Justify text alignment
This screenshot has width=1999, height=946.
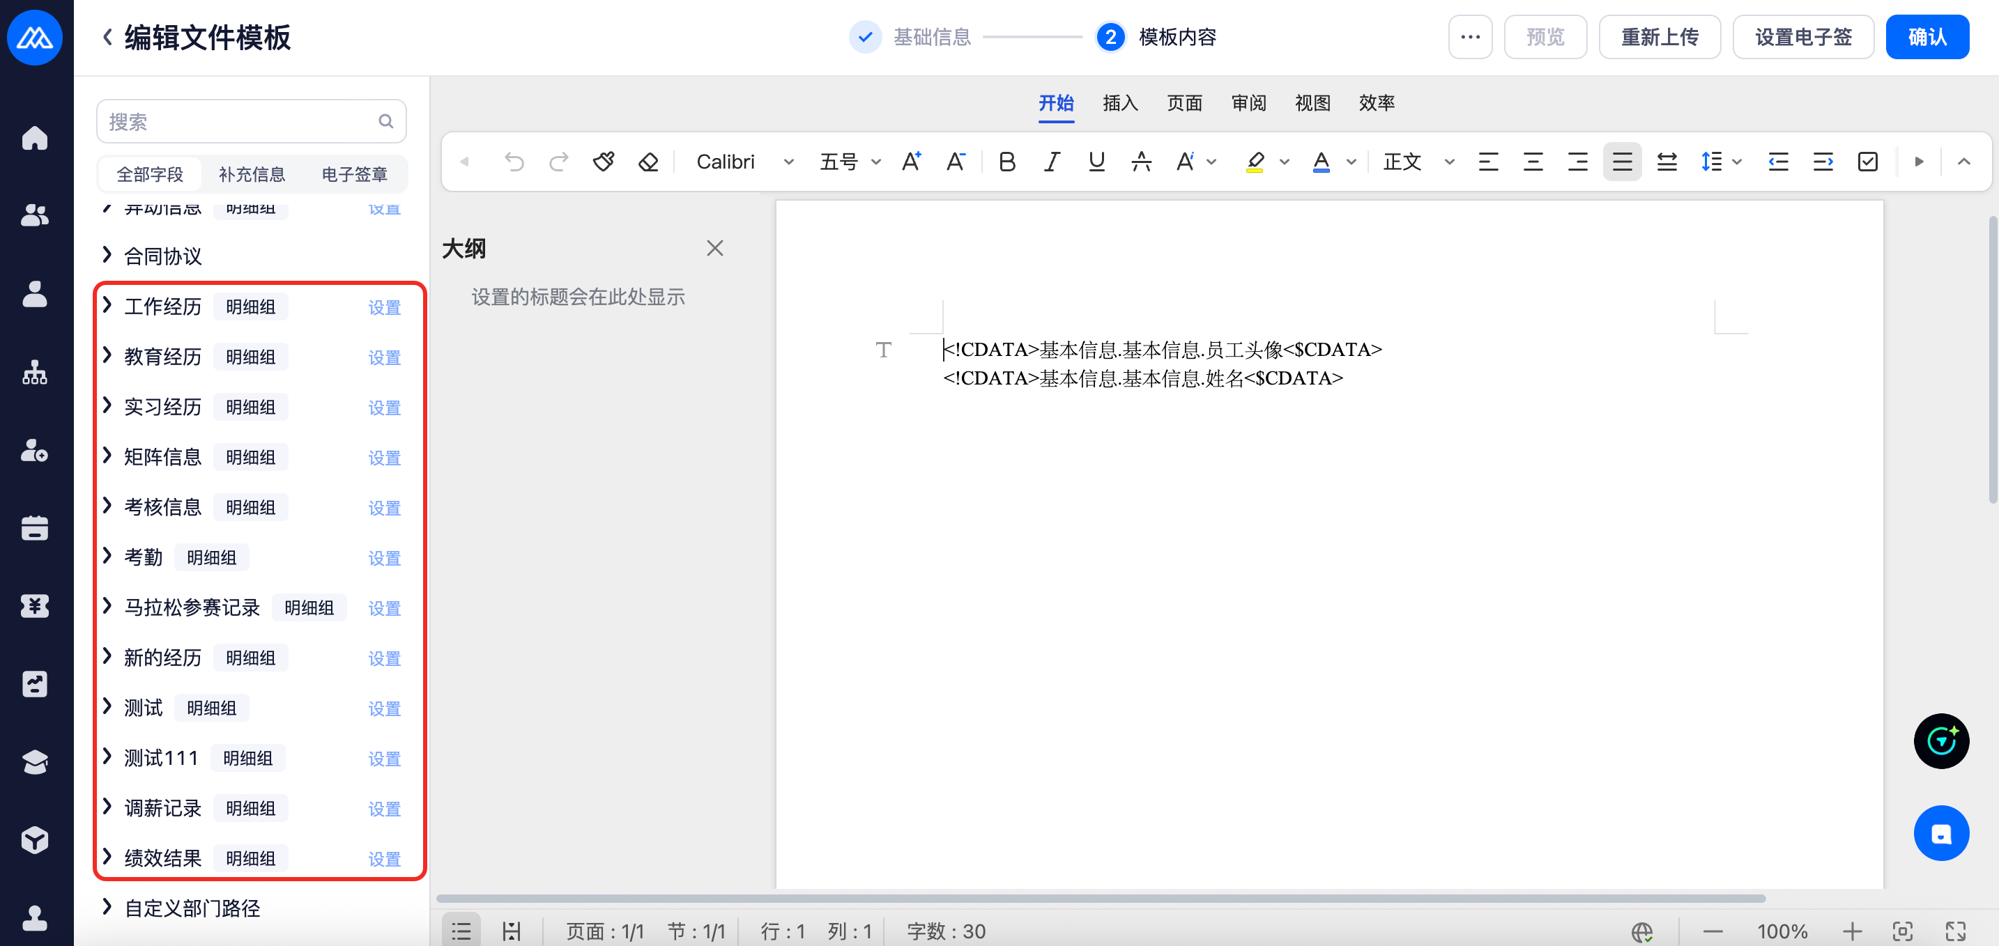1622,162
